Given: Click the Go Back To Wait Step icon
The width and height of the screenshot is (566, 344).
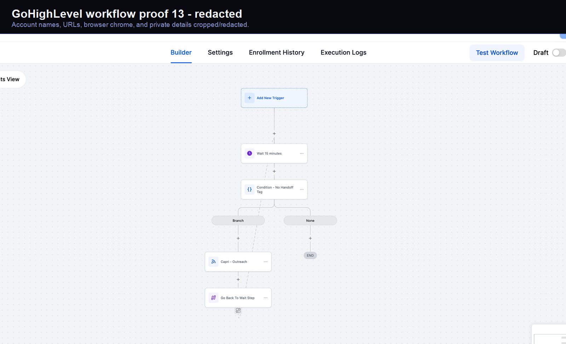Looking at the screenshot, I should pos(213,298).
